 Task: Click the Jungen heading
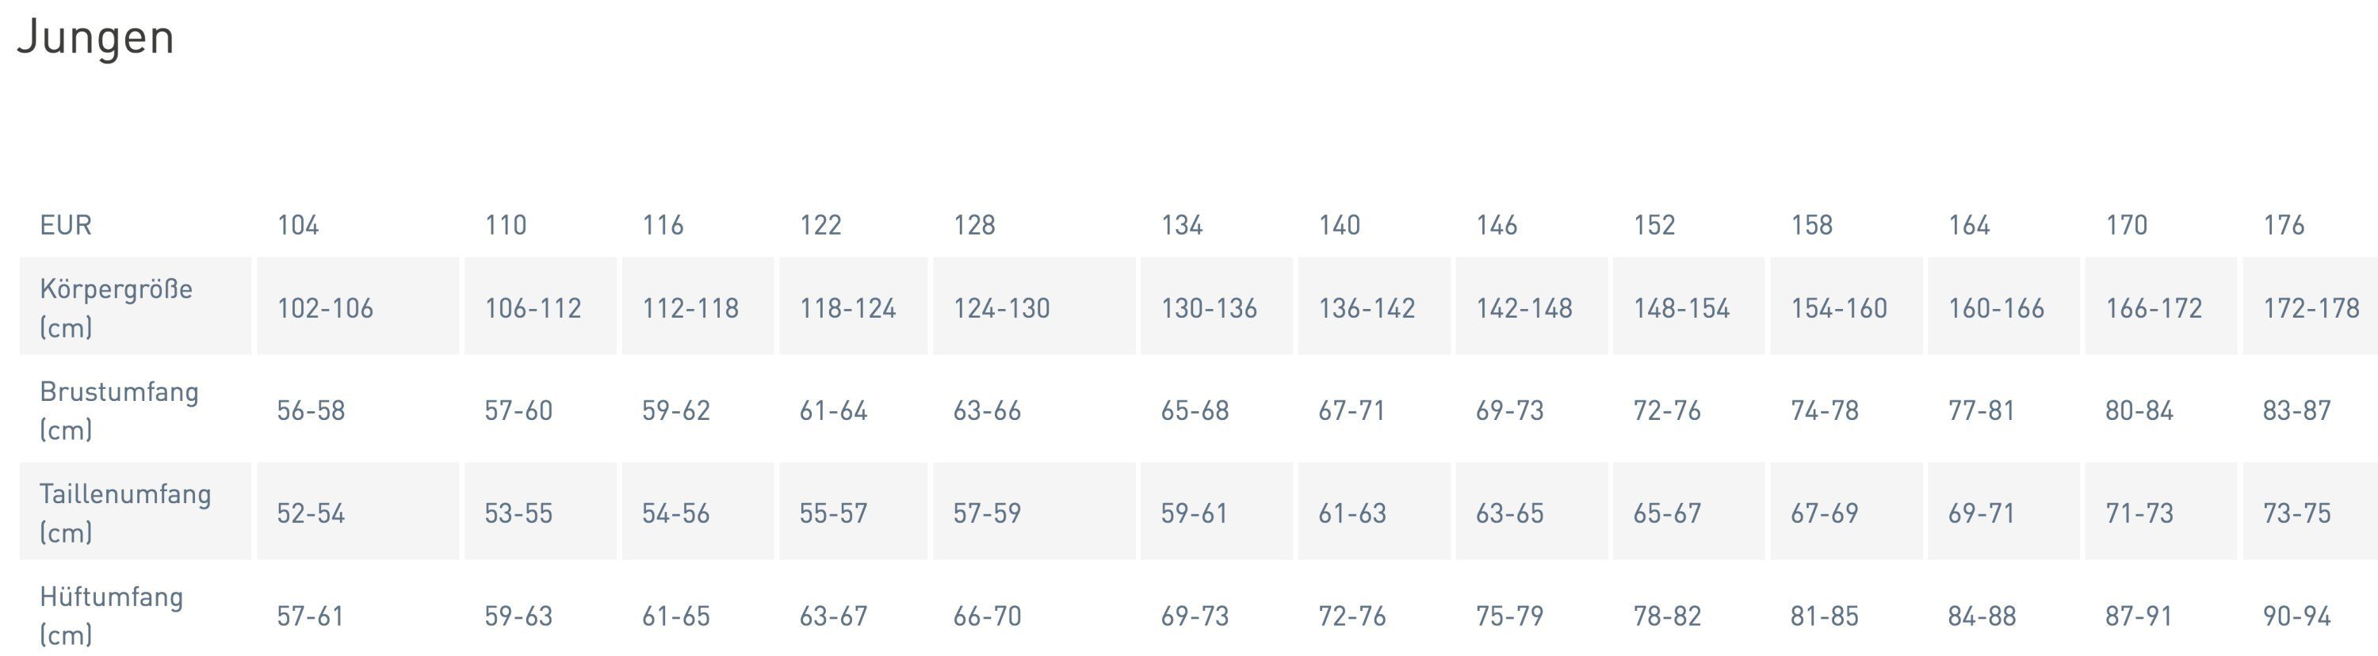pyautogui.click(x=96, y=39)
